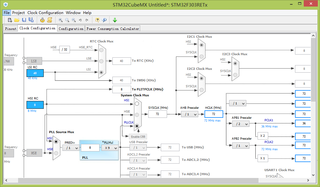Open the PLLMul X 9 dropdown
320x187 pixels.
pyautogui.click(x=110, y=148)
